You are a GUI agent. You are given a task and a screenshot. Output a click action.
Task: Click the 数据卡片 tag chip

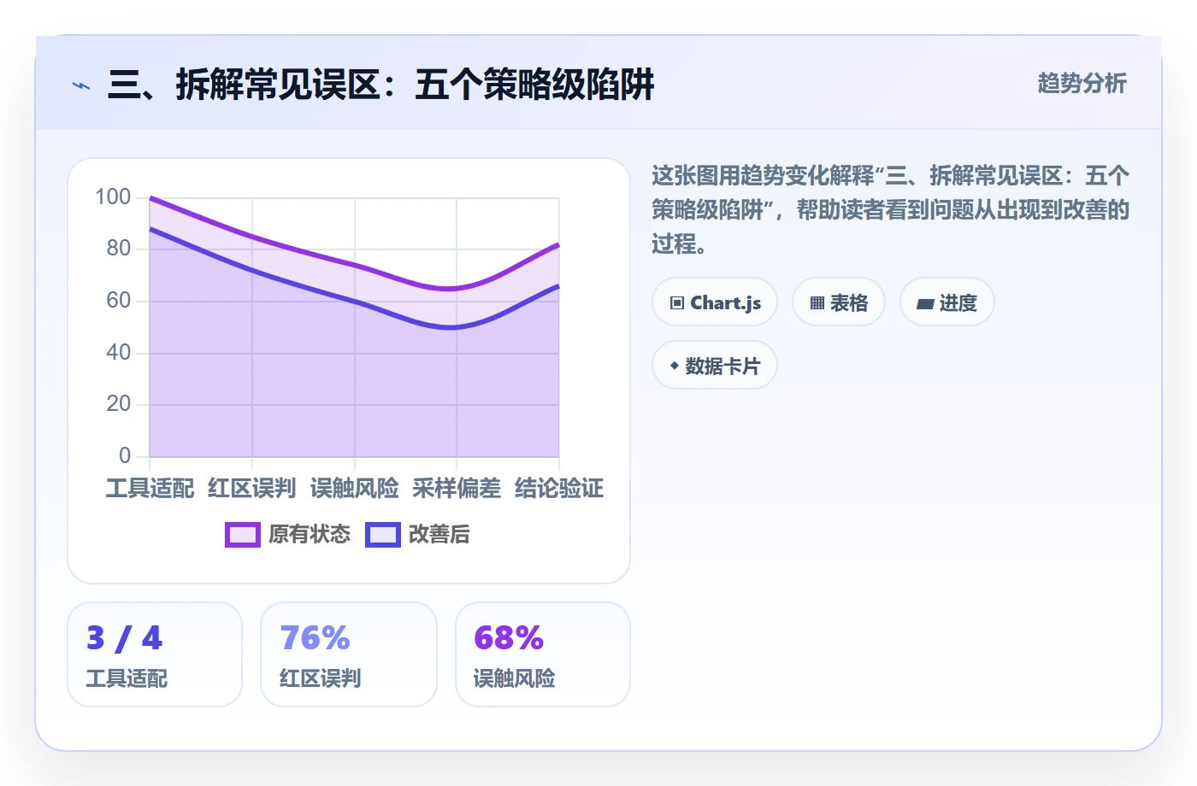click(715, 366)
